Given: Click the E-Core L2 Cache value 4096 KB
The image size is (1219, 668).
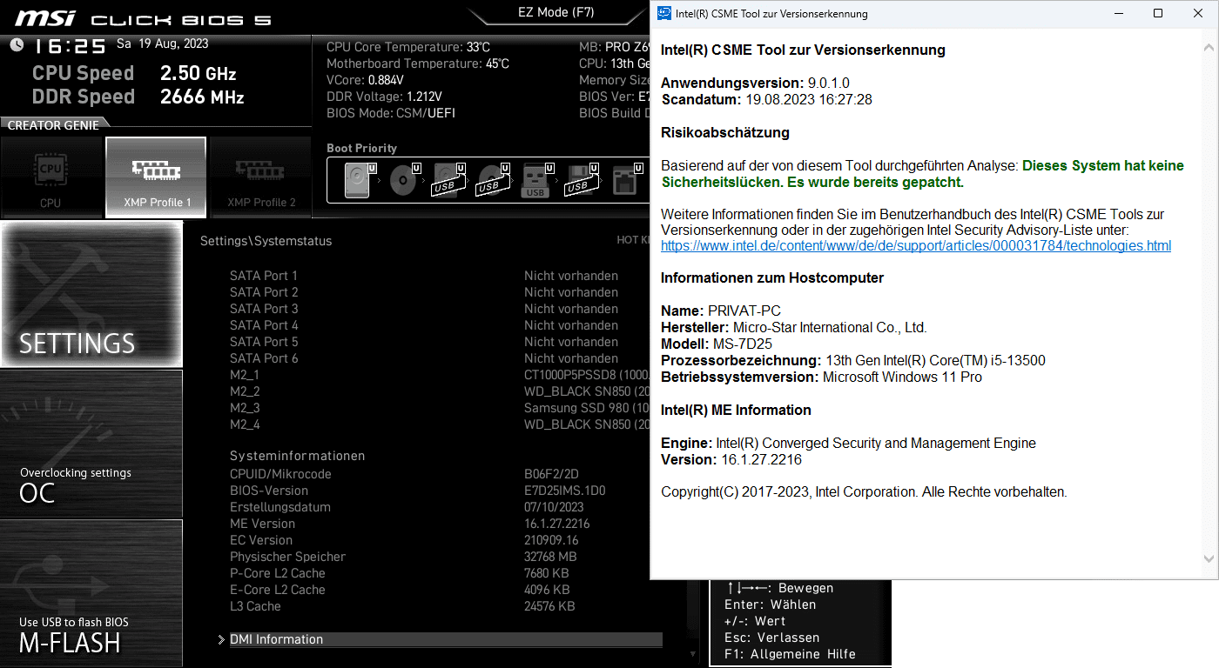Looking at the screenshot, I should 547,590.
